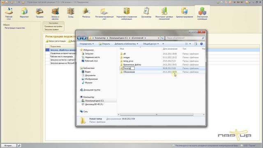Select the temp_price folder
This screenshot has height=148, width=263.
click(x=128, y=61)
